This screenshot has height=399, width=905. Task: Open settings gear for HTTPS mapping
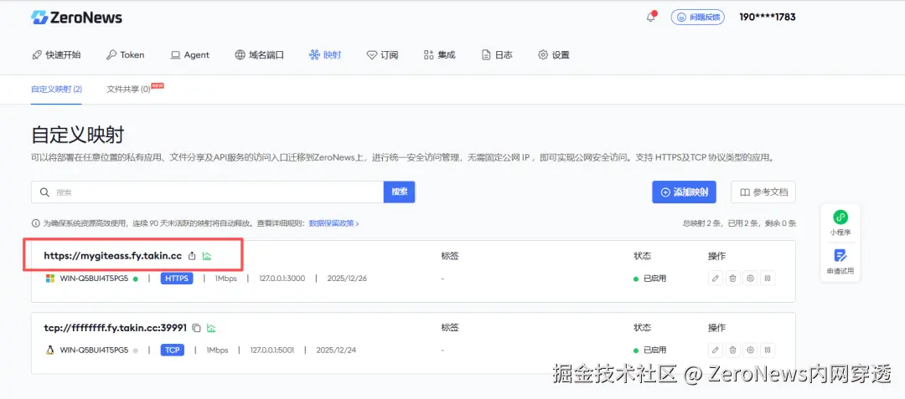tap(750, 279)
